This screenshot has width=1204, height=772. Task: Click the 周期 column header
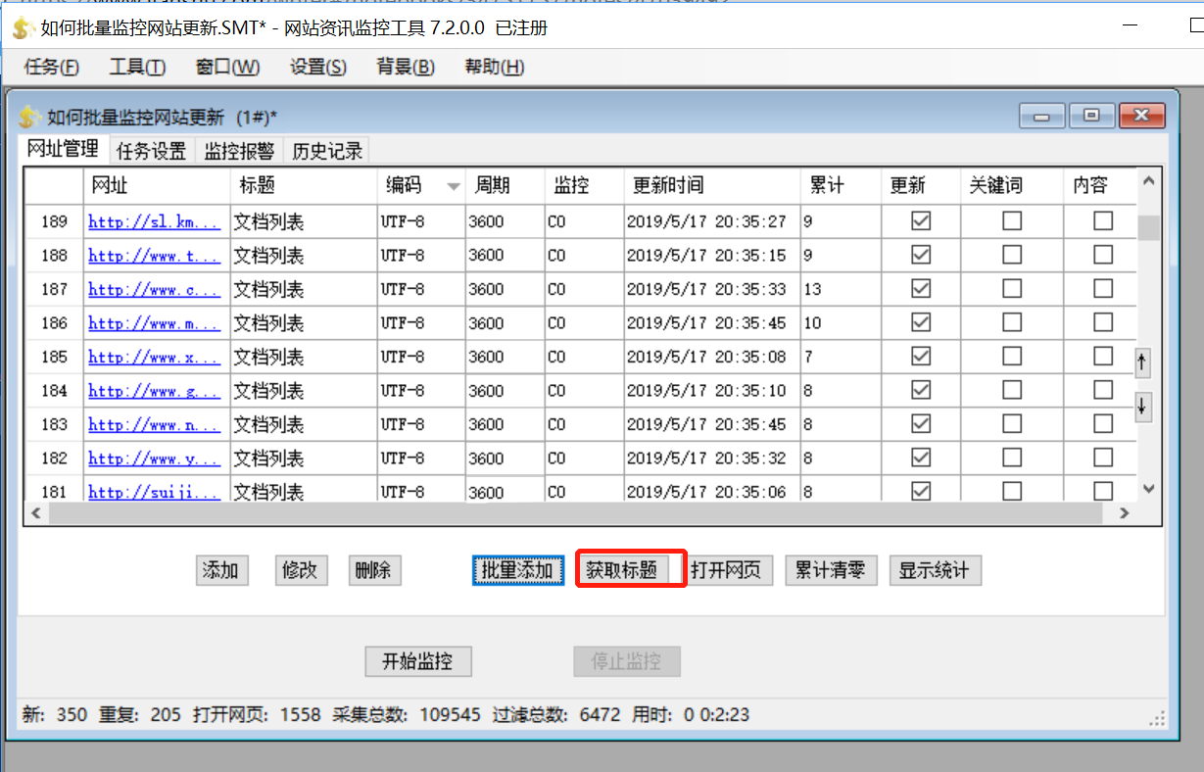pos(506,185)
